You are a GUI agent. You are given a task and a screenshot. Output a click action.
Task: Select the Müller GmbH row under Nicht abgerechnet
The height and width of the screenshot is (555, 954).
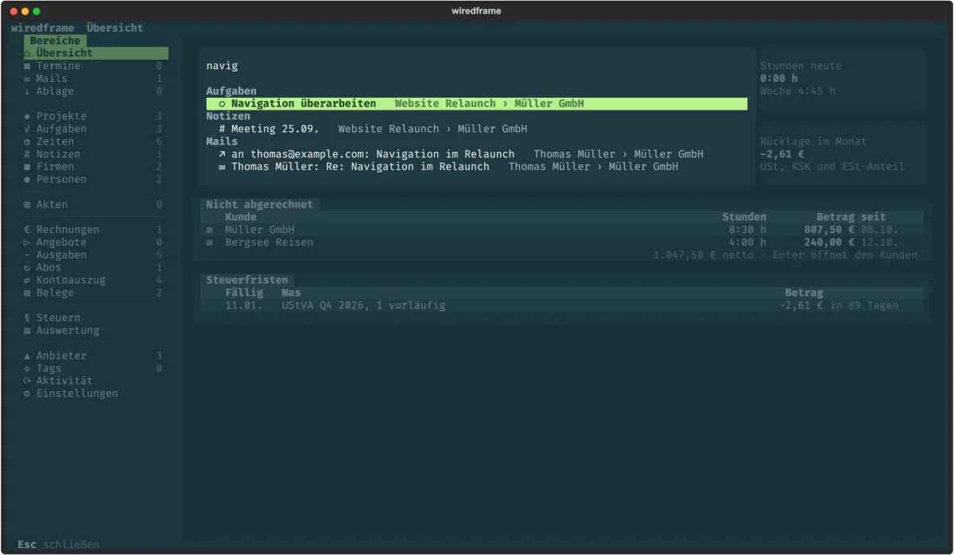(561, 230)
